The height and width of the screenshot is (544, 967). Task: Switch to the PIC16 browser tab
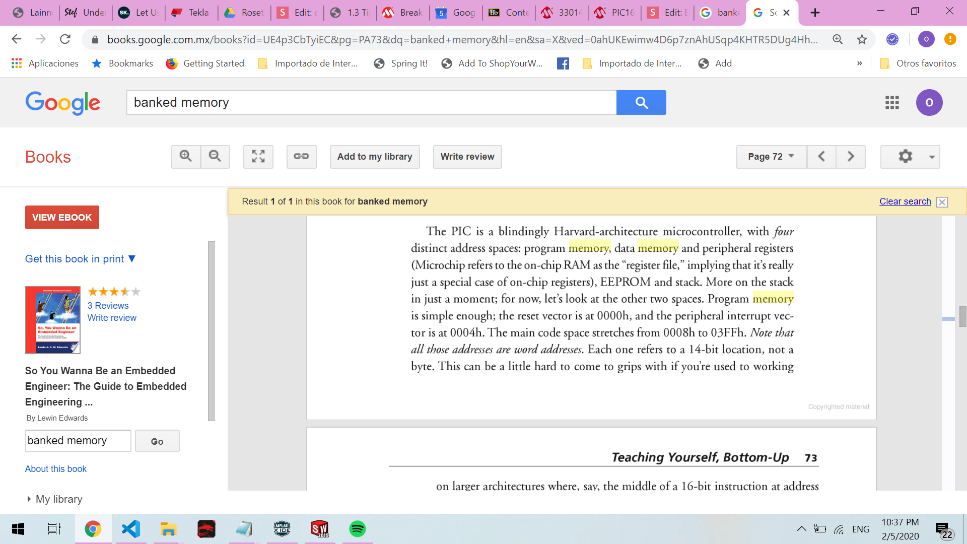(616, 13)
